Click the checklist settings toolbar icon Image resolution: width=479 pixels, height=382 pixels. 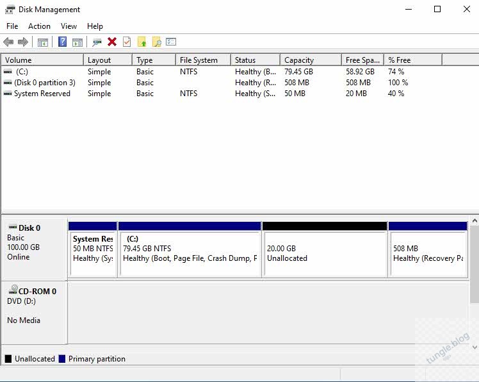point(171,41)
